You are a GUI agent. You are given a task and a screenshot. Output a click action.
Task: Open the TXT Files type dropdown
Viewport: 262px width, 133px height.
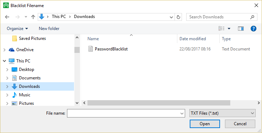223,113
